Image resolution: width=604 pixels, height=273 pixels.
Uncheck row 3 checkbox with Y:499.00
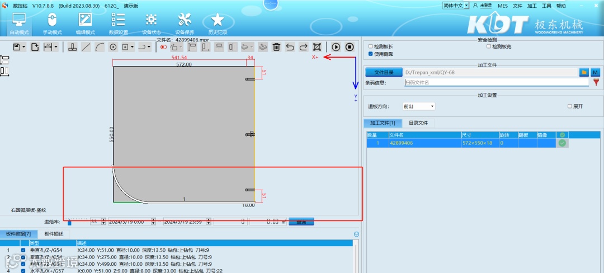(x=23, y=264)
